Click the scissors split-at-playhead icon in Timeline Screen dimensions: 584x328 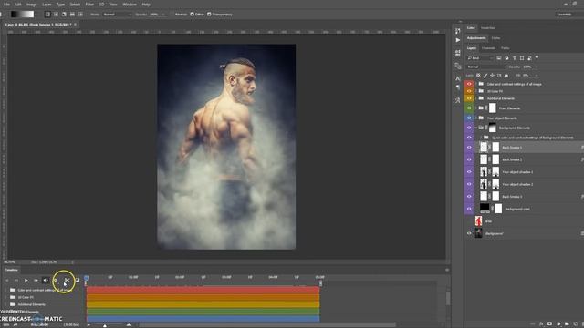click(67, 280)
